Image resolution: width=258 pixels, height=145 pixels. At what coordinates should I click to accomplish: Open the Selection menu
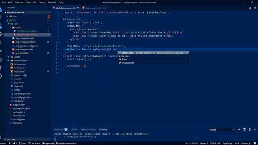click(x=19, y=2)
